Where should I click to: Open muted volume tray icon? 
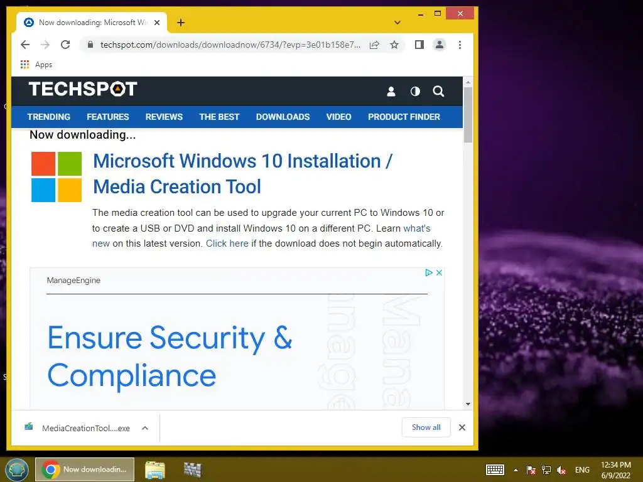pos(561,469)
